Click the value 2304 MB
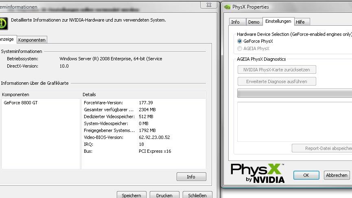The height and width of the screenshot is (198, 352). click(147, 110)
